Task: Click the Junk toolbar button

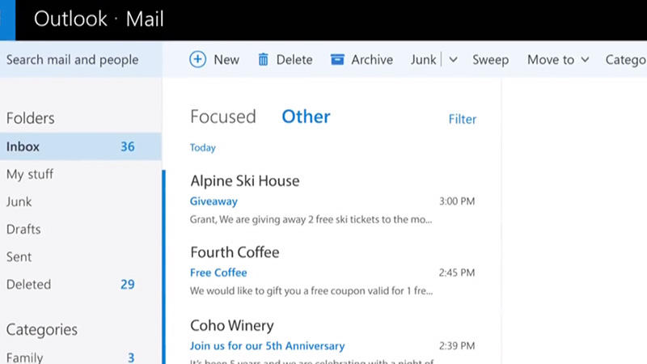Action: point(423,60)
